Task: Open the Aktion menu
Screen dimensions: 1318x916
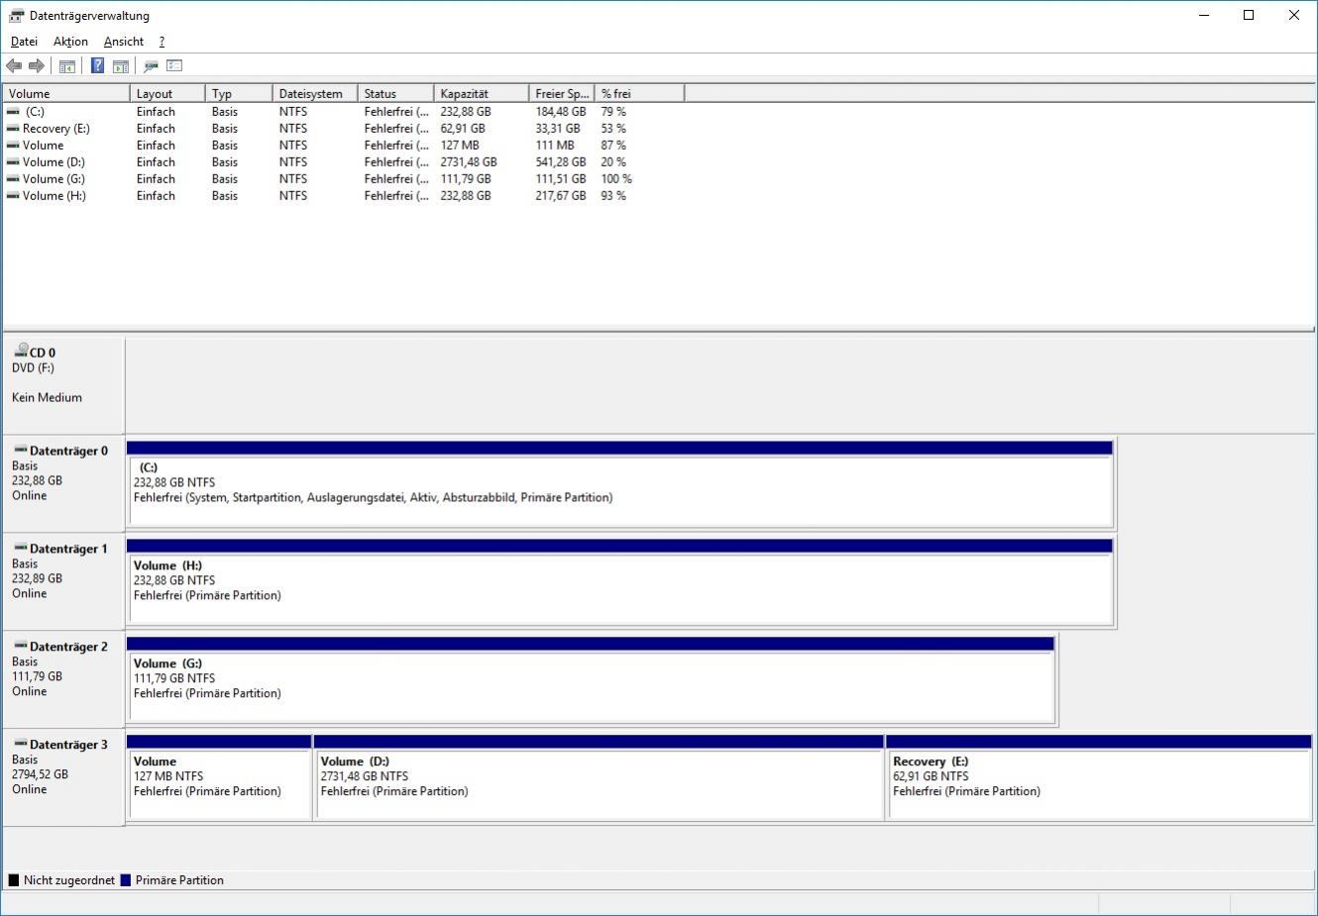Action: [x=70, y=42]
